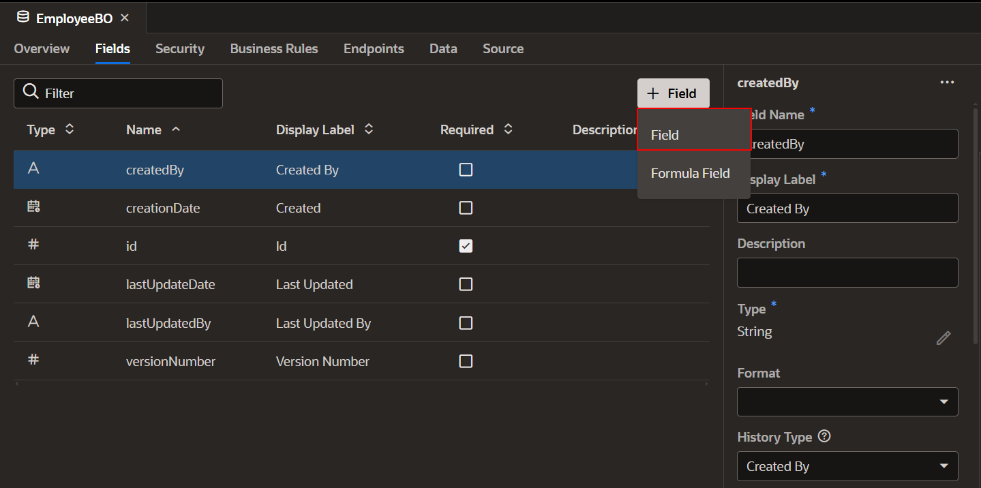The width and height of the screenshot is (981, 488).
Task: Select the lastUpdateDate field name
Action: tap(170, 284)
